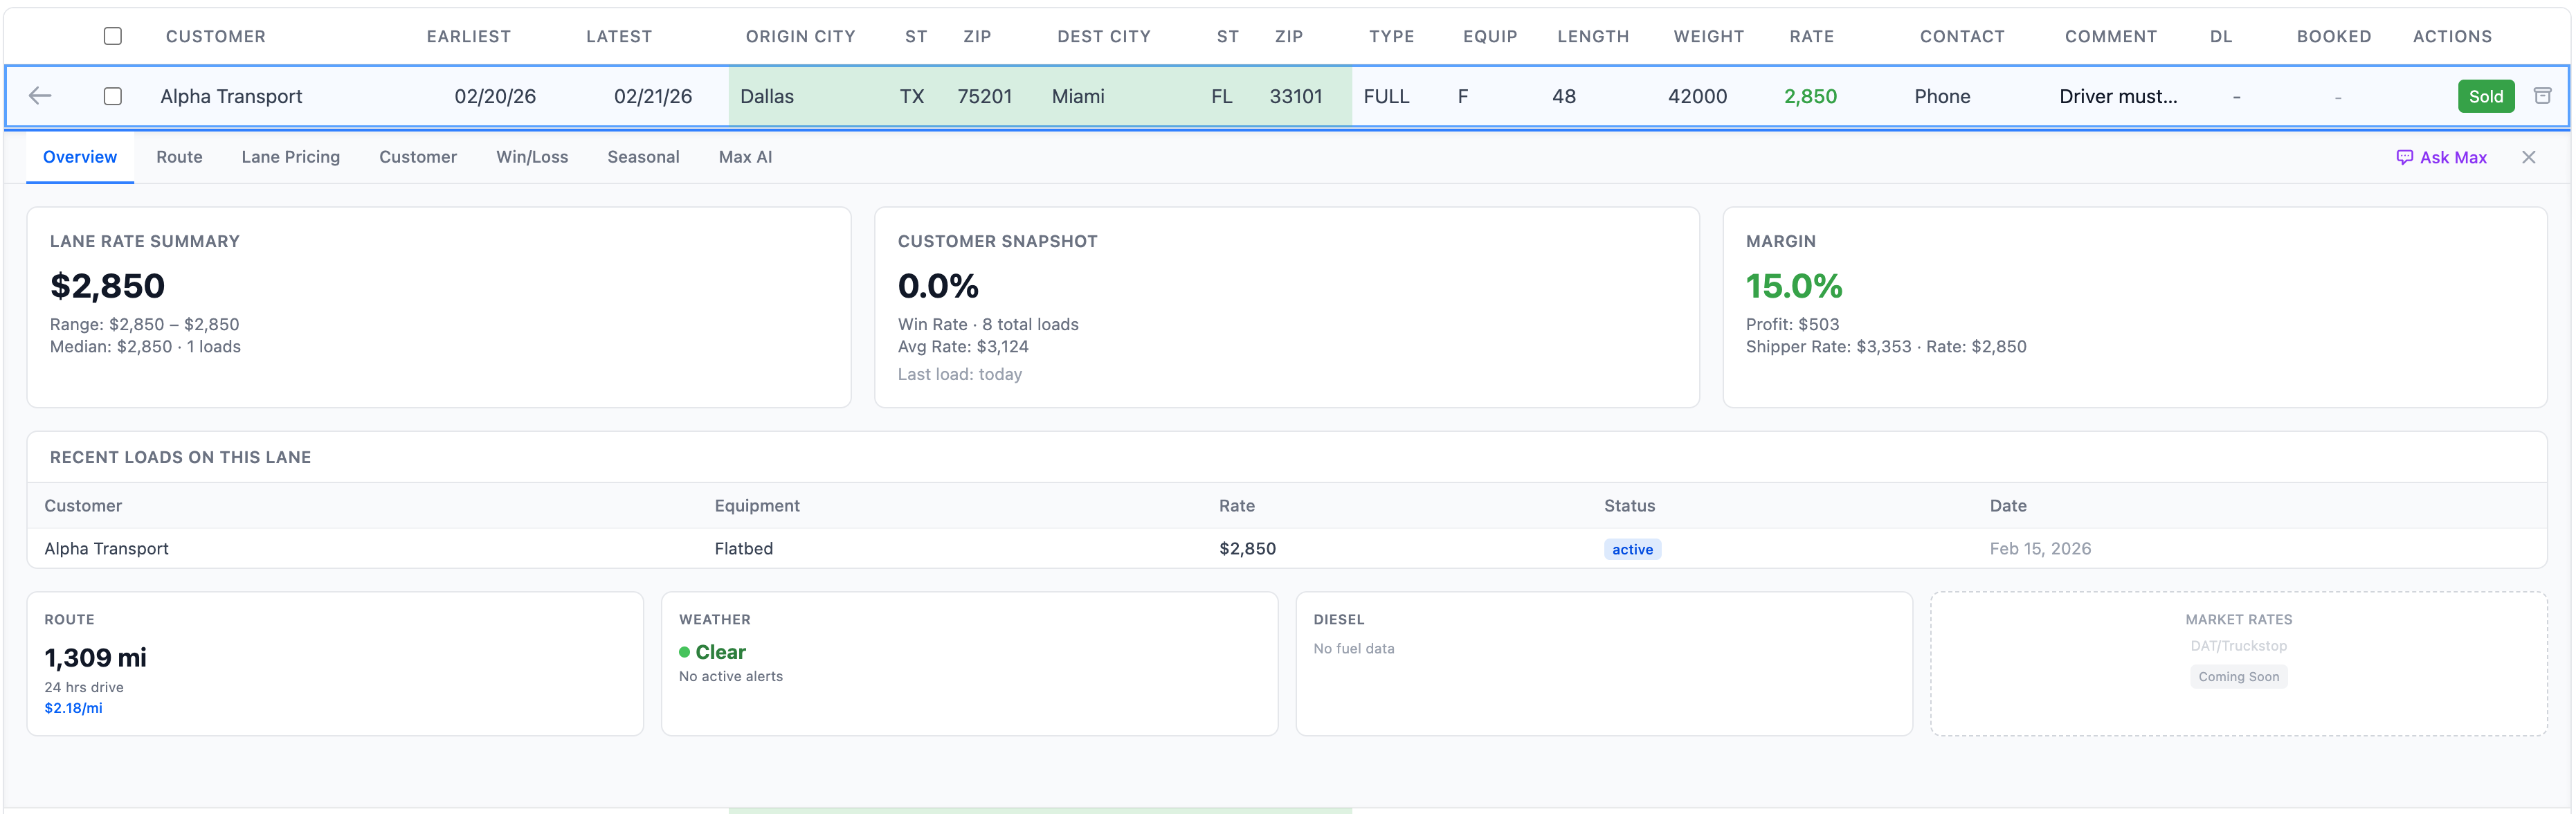View the Customer tab

(x=417, y=157)
